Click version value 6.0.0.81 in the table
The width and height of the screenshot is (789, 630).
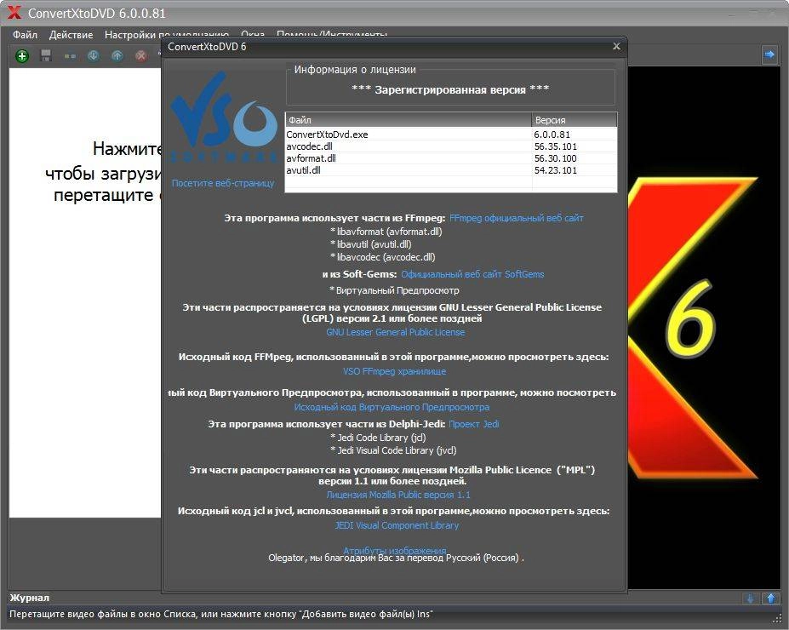click(552, 135)
